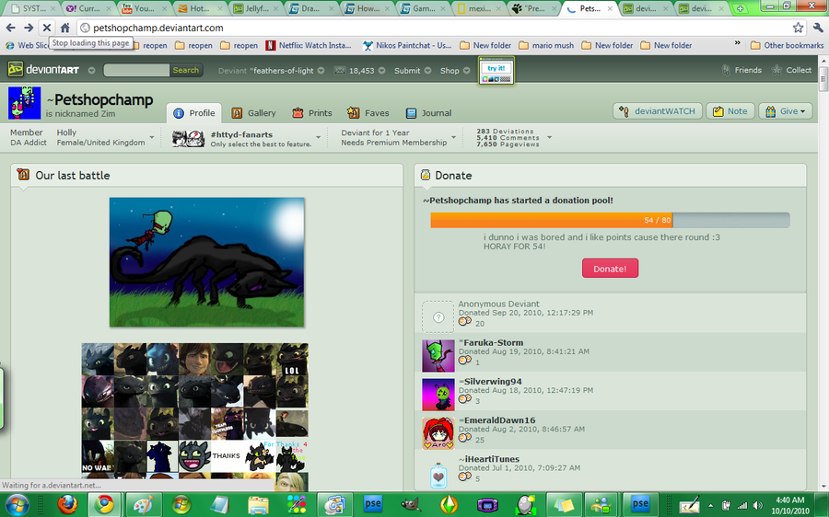Open the new tab button
This screenshot has width=829, height=517.
click(740, 8)
